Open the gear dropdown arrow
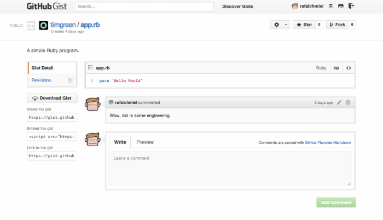 (x=286, y=25)
